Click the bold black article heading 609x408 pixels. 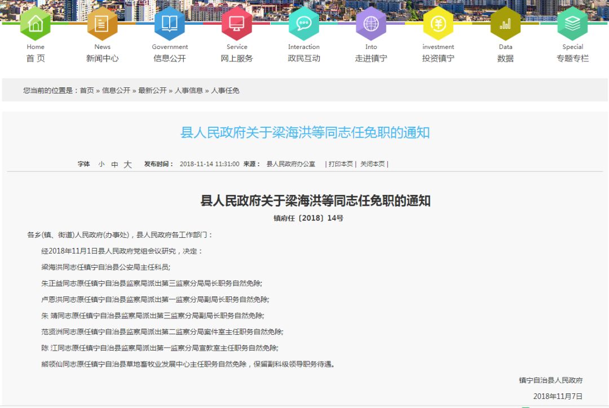315,201
